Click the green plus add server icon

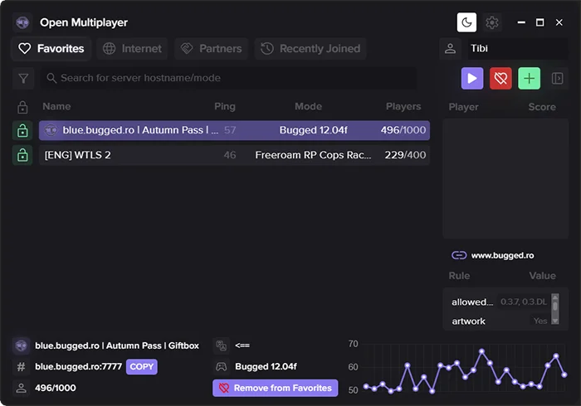click(x=529, y=79)
